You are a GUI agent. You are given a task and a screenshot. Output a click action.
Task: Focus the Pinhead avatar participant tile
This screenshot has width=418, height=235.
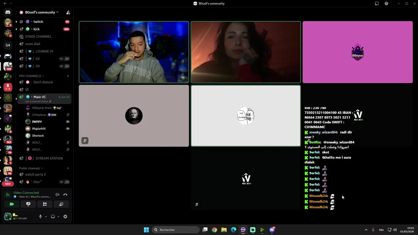coord(134,116)
